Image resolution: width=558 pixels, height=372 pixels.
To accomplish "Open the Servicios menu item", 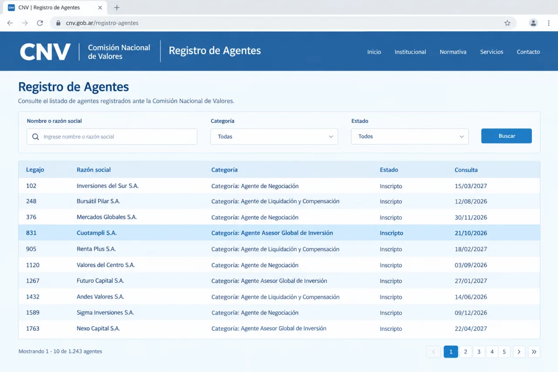I will (492, 52).
